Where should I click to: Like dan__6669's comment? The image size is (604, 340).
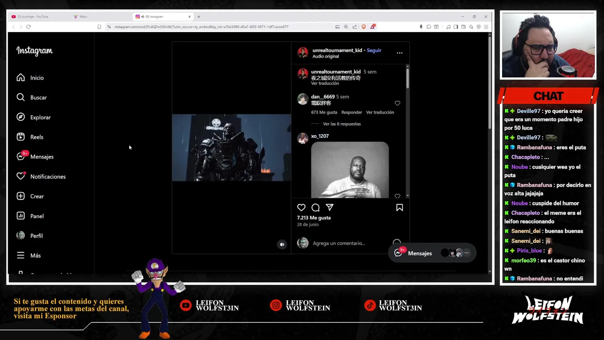coord(397,103)
